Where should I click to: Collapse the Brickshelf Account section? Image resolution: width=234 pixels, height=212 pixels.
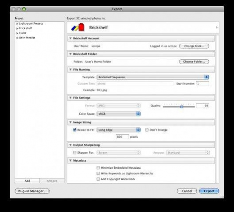70,39
